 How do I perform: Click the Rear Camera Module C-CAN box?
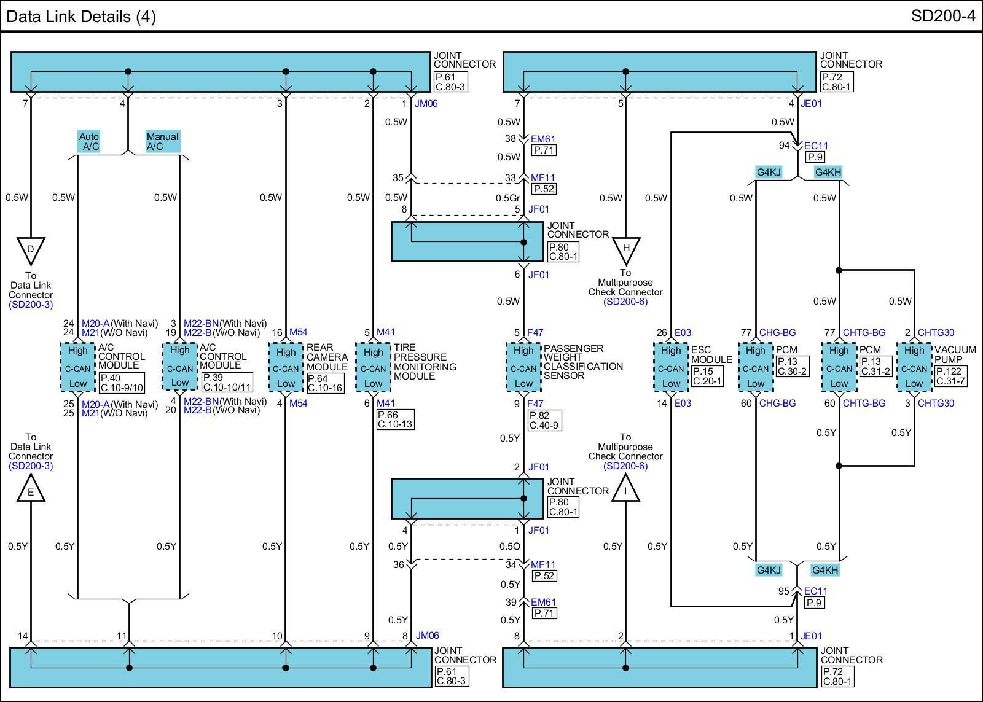tap(286, 367)
